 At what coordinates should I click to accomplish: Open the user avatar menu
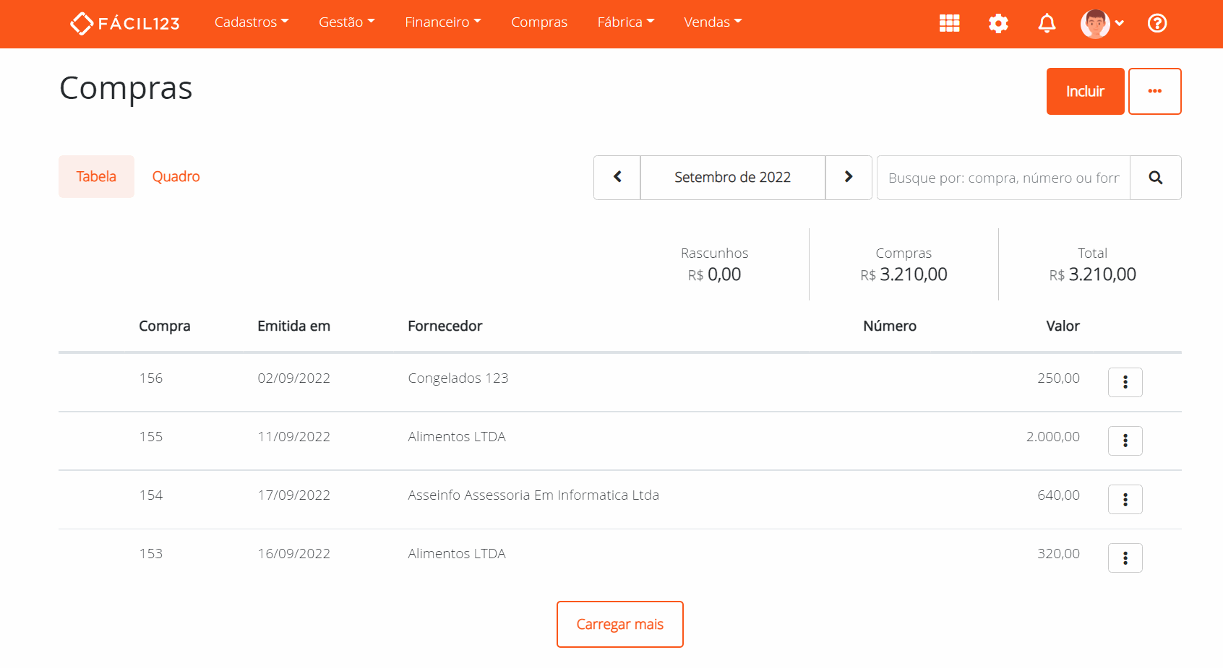[x=1095, y=23]
